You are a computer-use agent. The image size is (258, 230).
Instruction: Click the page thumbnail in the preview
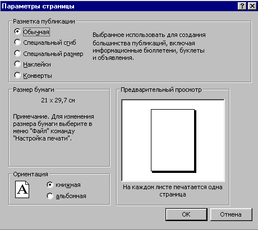coord(173,141)
